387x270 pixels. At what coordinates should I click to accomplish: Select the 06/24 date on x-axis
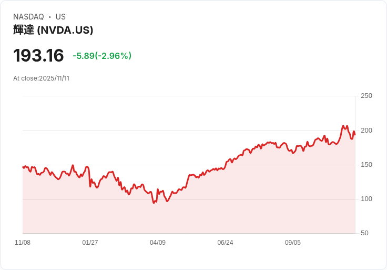(225, 243)
